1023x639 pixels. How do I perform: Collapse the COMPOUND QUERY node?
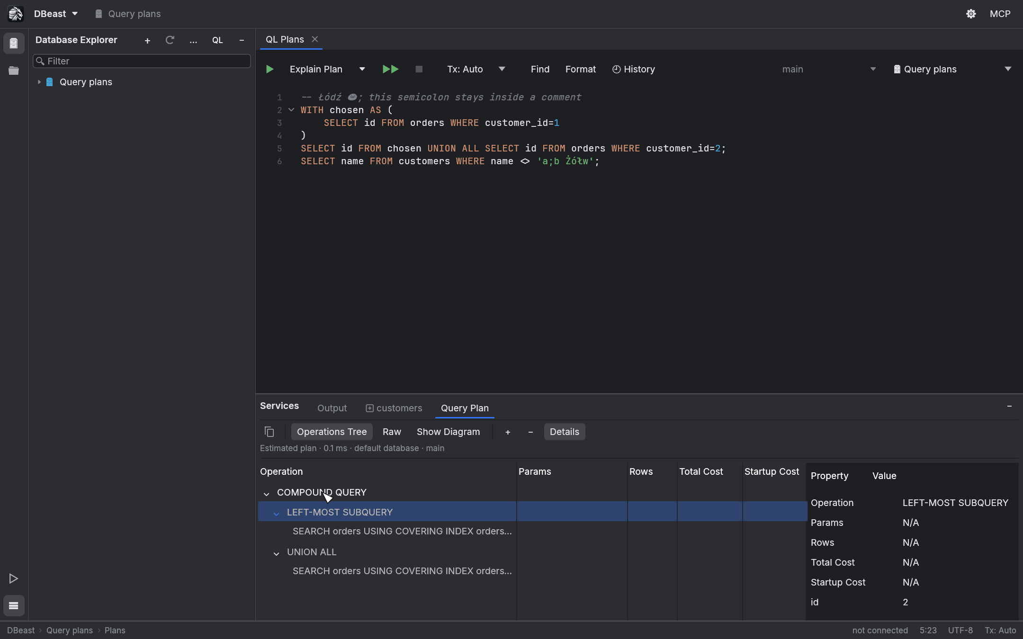tap(267, 493)
